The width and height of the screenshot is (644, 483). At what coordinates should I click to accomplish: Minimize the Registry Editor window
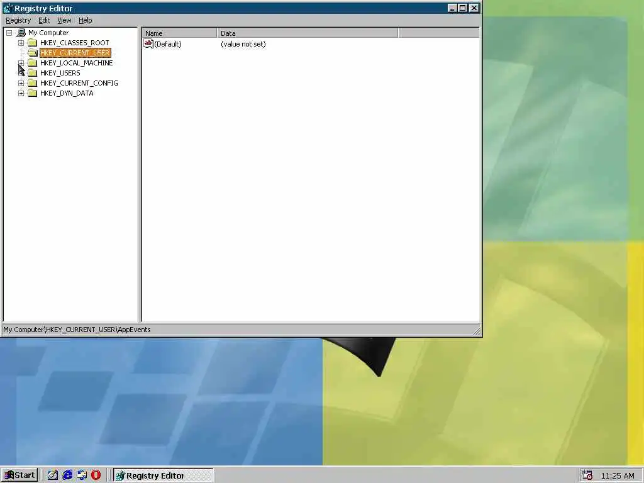(452, 8)
